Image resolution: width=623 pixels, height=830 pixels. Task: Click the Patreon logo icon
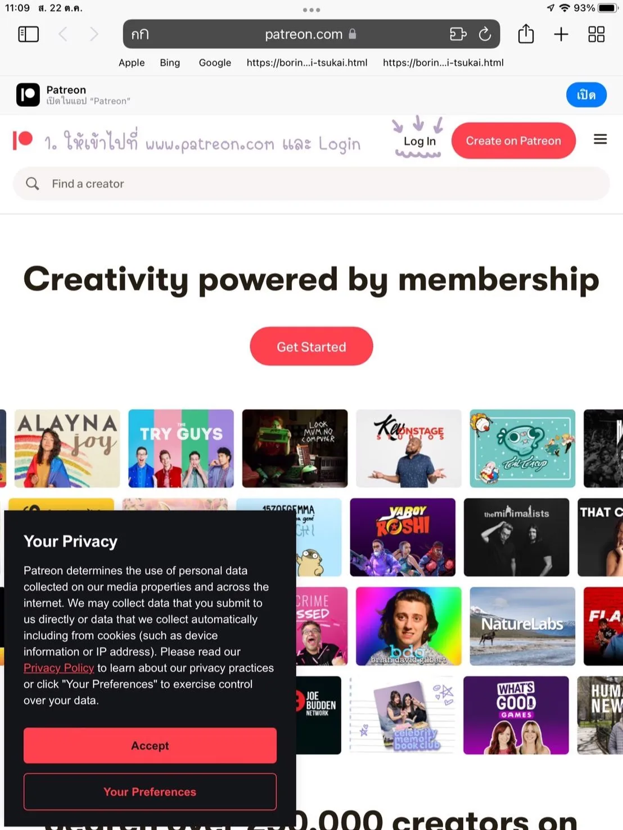click(22, 139)
